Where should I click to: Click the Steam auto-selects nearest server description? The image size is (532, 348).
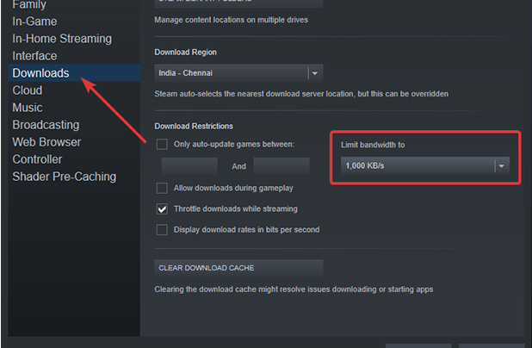301,94
